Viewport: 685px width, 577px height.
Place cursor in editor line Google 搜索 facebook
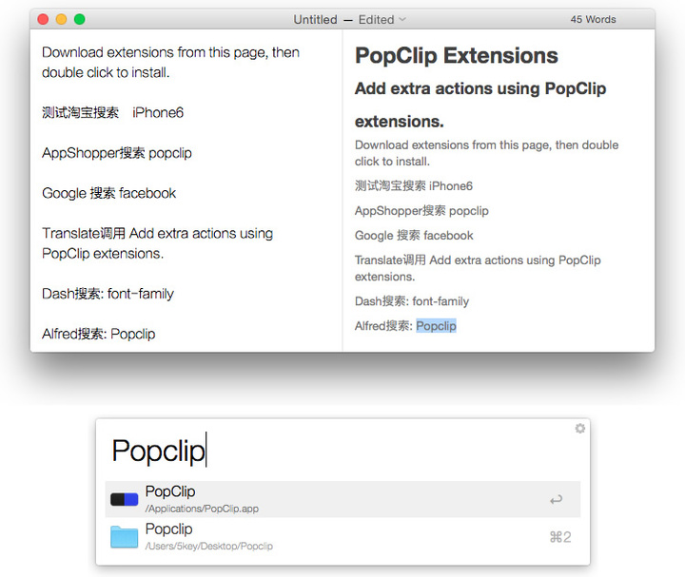[109, 193]
